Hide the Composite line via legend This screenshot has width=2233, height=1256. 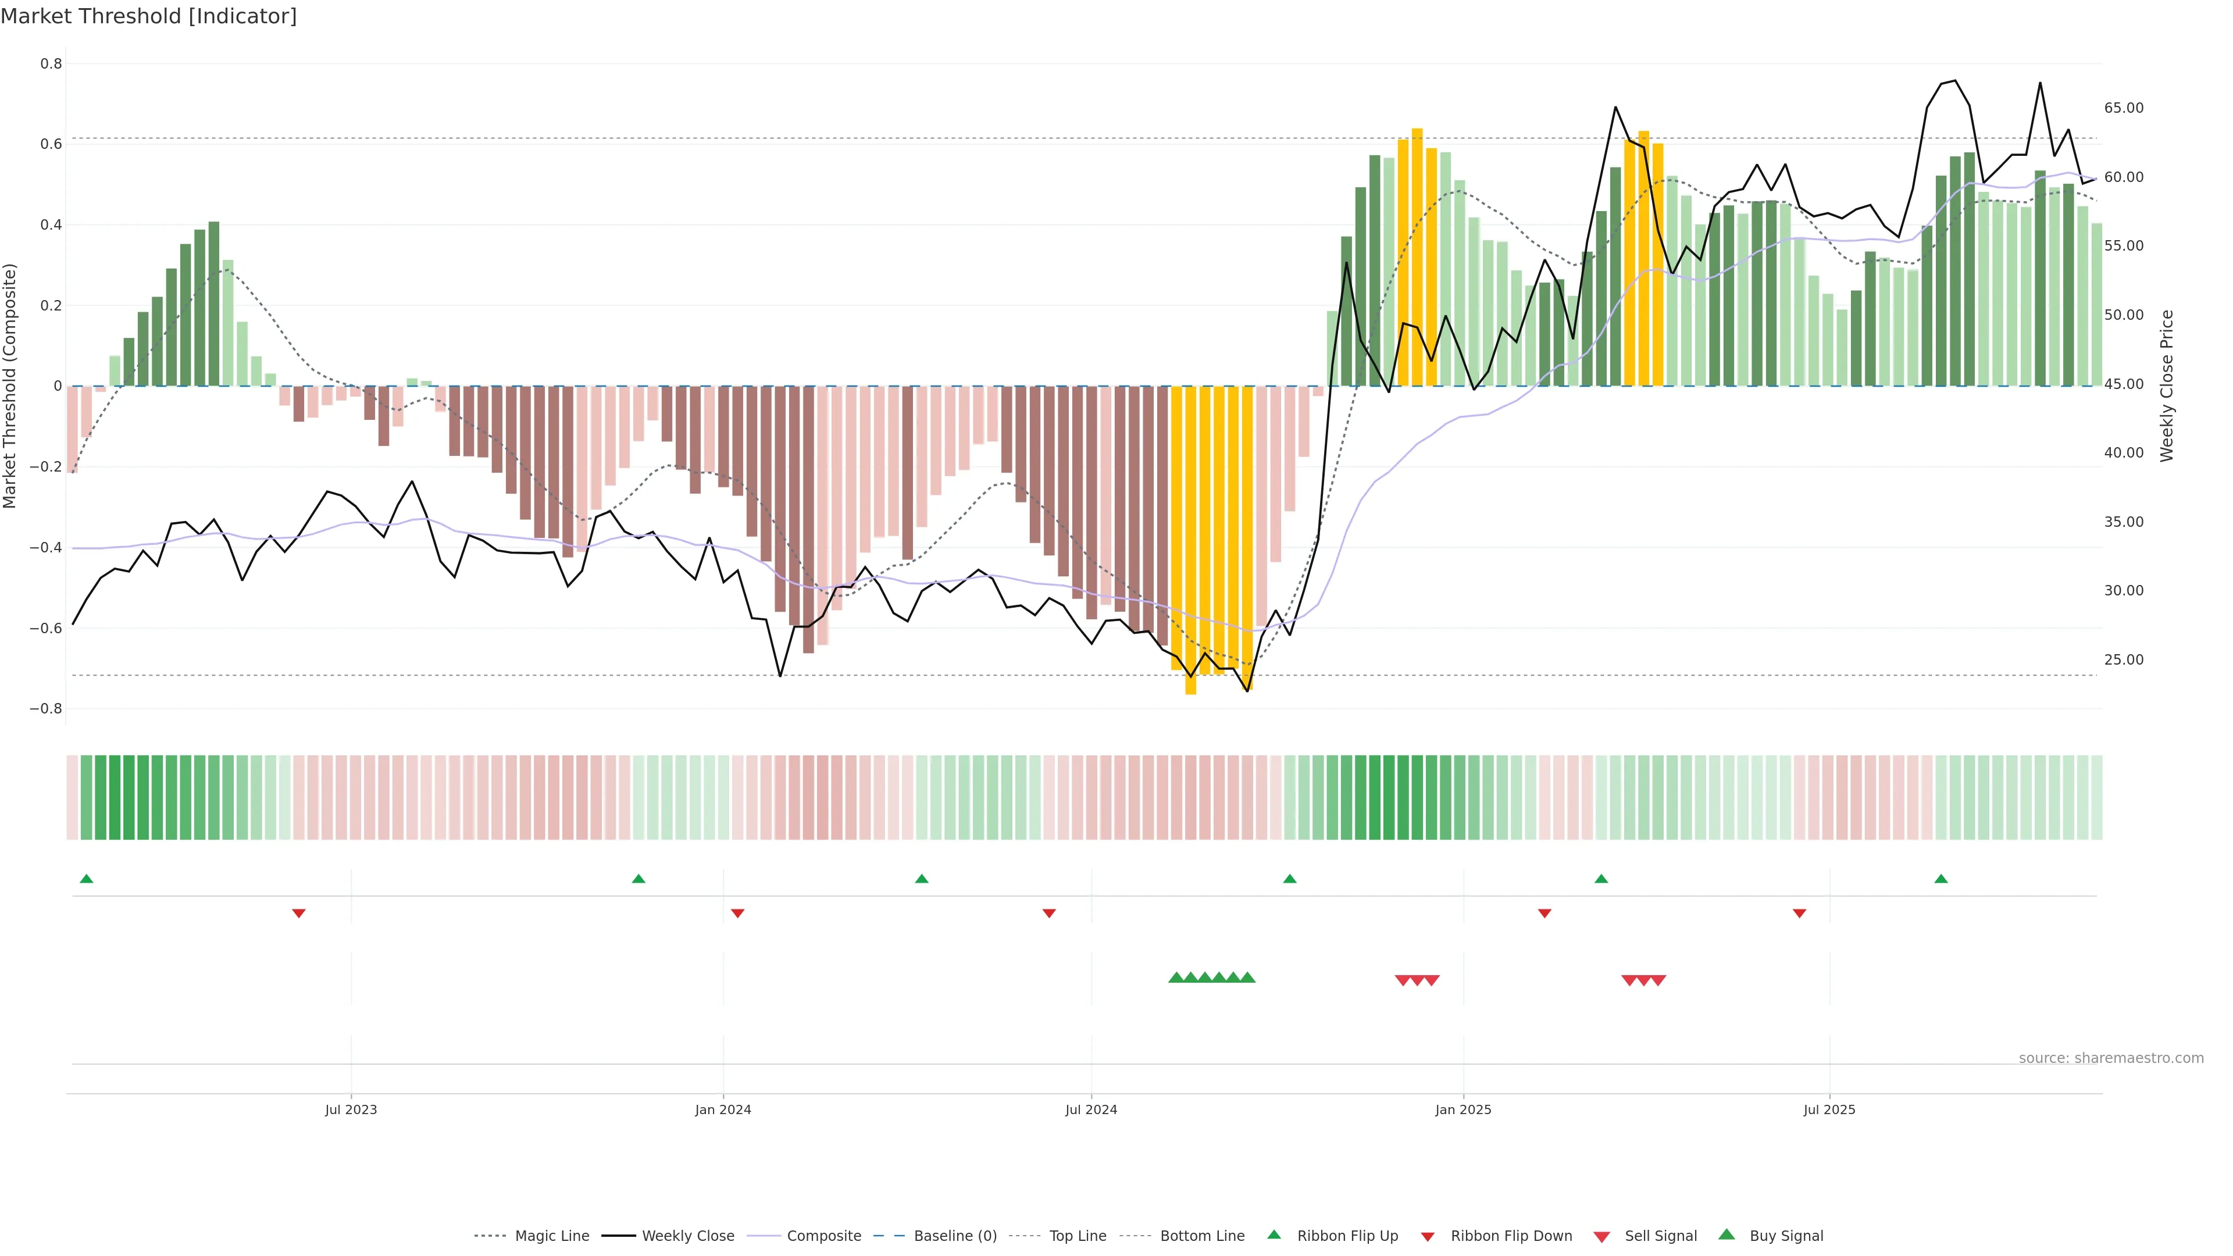[823, 1236]
